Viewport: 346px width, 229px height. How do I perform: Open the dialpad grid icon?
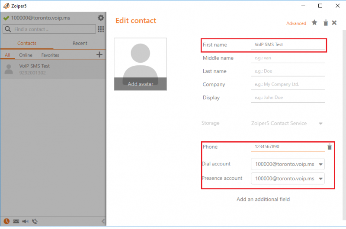pos(101,29)
